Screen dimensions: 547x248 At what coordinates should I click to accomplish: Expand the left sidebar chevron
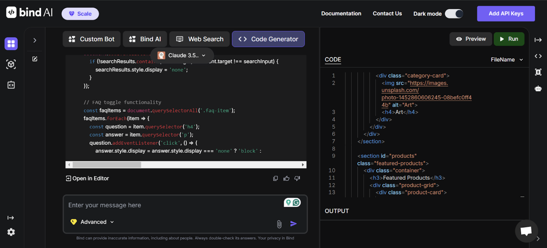(35, 41)
